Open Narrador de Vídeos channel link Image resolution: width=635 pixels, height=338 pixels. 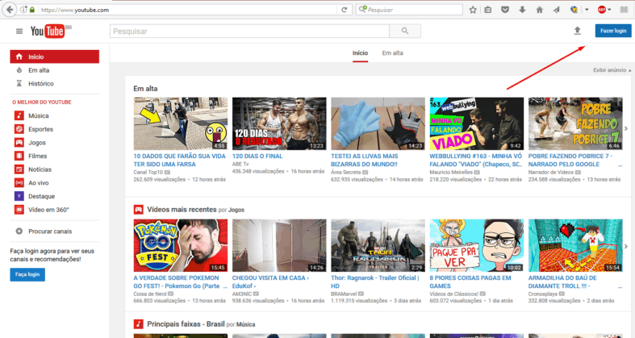[551, 172]
